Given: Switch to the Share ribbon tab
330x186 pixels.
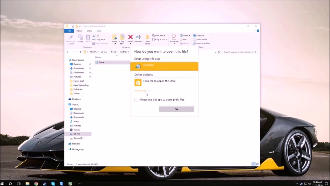Looking at the screenshot, I should pos(89,31).
